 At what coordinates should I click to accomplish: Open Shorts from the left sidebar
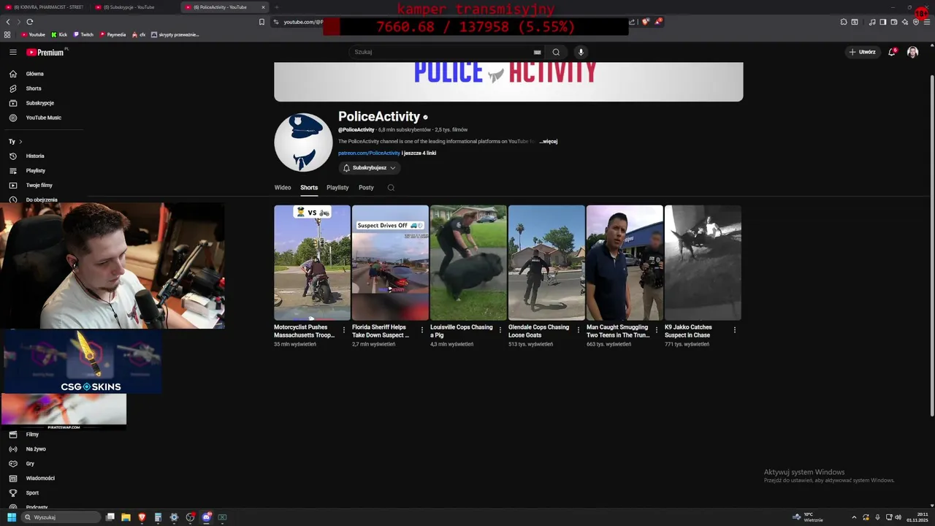click(34, 88)
